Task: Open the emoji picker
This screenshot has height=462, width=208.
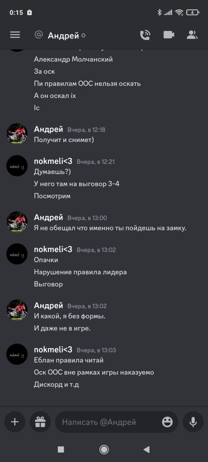Action: click(x=167, y=422)
